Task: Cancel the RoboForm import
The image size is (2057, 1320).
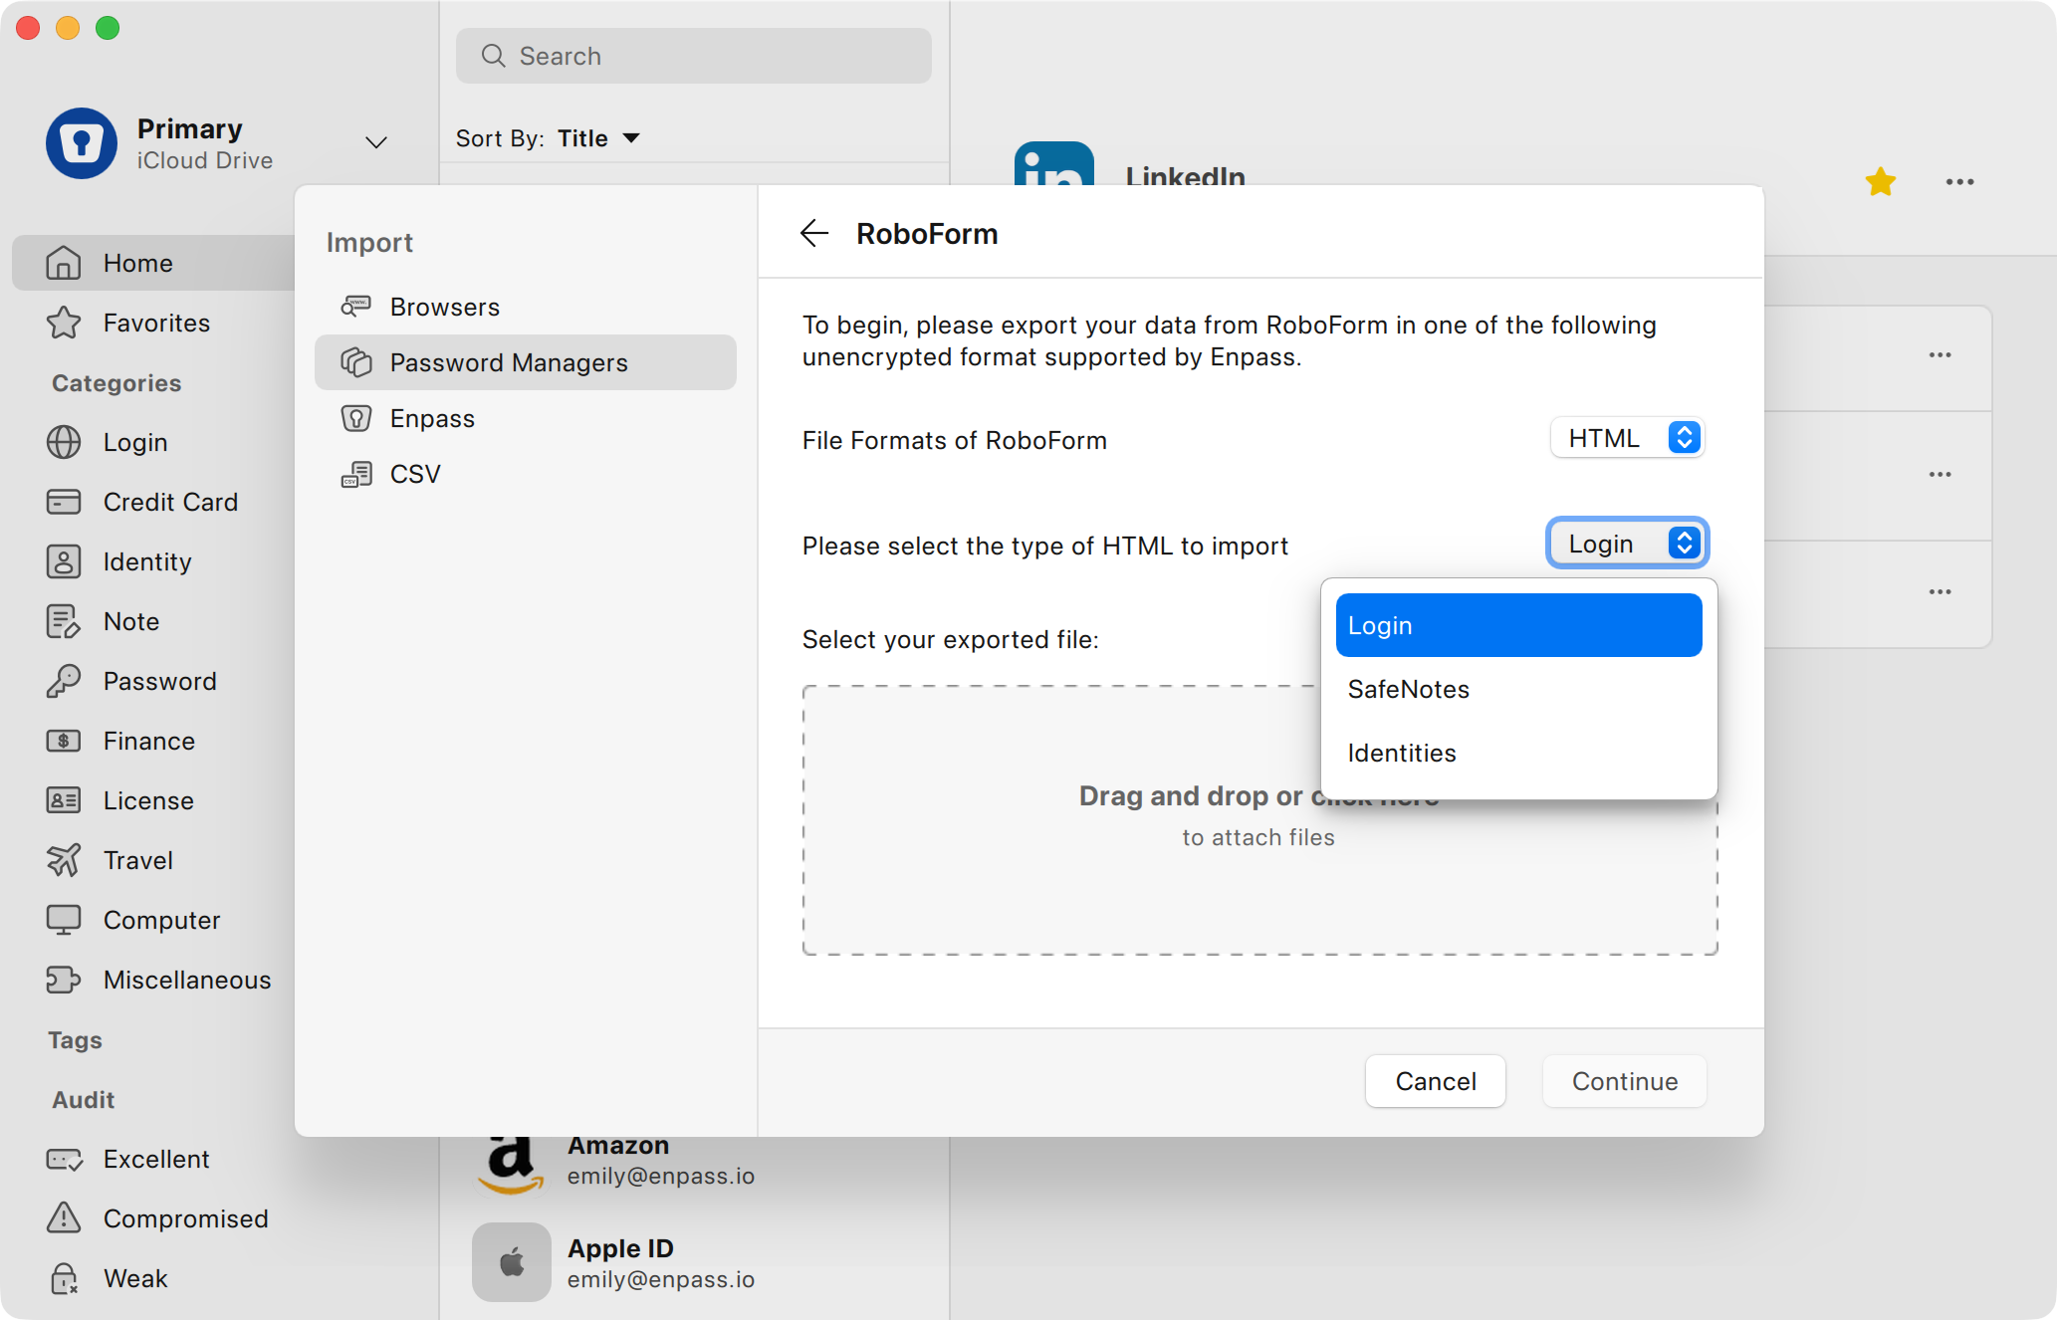Action: pos(1435,1081)
